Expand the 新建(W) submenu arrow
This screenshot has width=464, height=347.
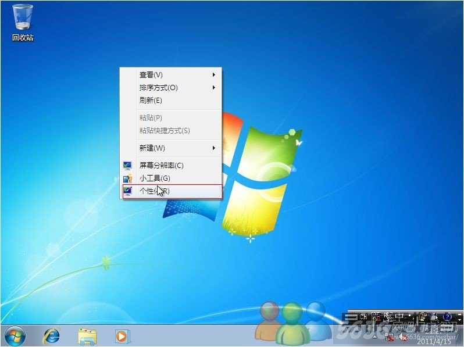(213, 148)
